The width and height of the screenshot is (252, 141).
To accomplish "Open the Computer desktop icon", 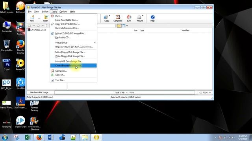I will tap(7, 27).
